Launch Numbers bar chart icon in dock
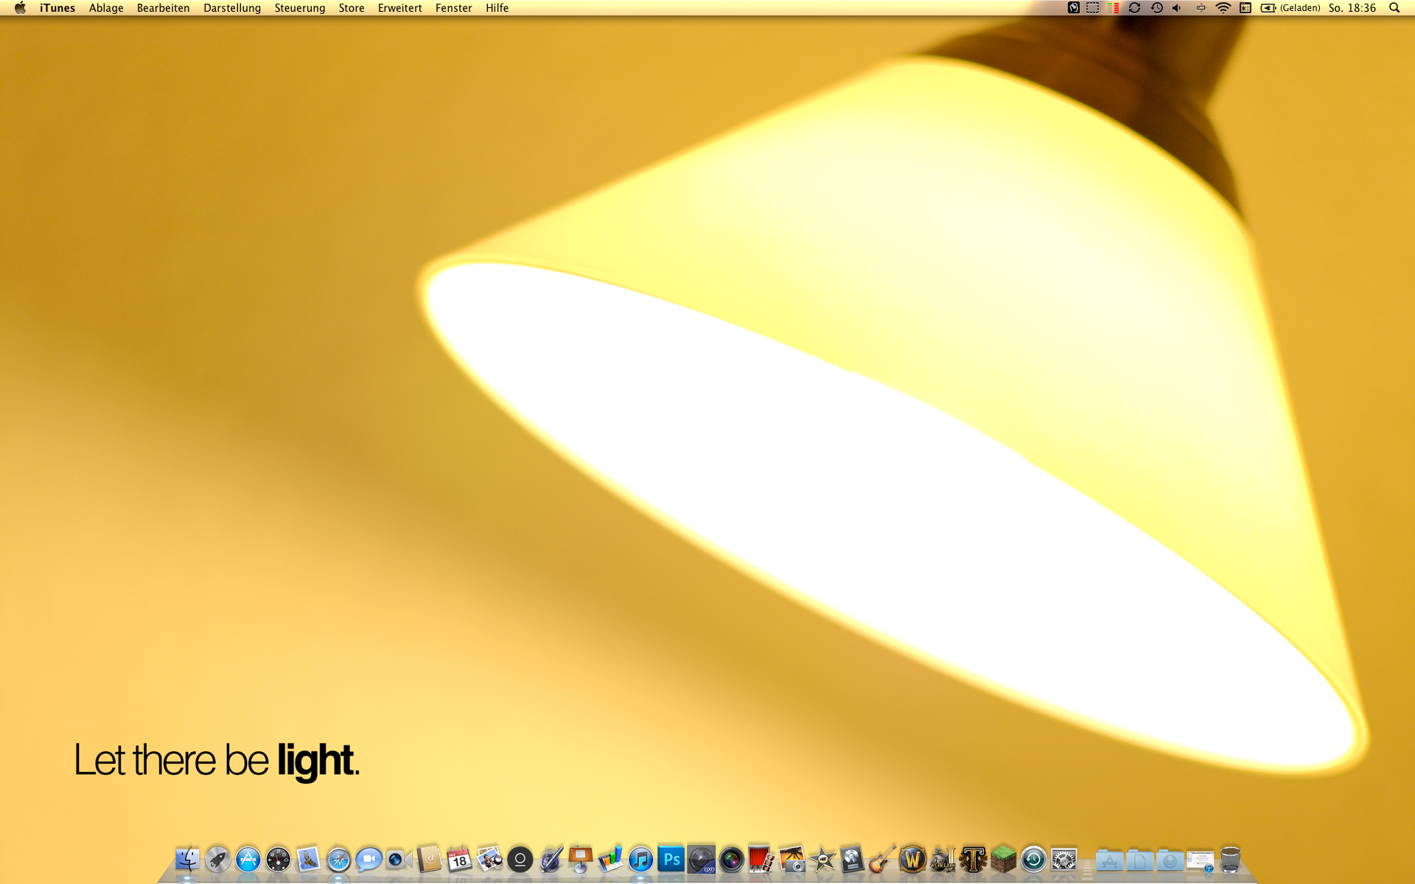This screenshot has width=1415, height=884. click(x=611, y=859)
